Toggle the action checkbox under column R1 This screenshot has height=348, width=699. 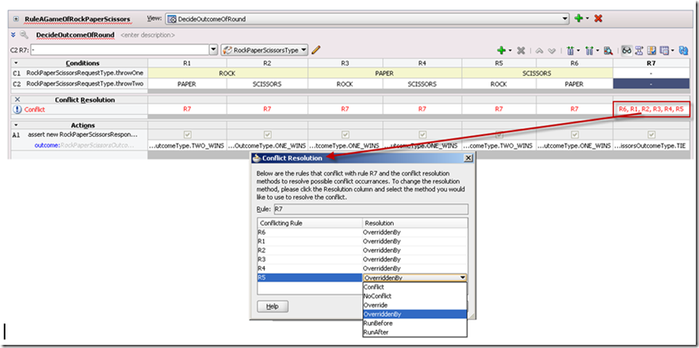click(x=186, y=134)
